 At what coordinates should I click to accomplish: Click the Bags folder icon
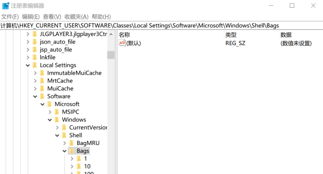(72, 151)
